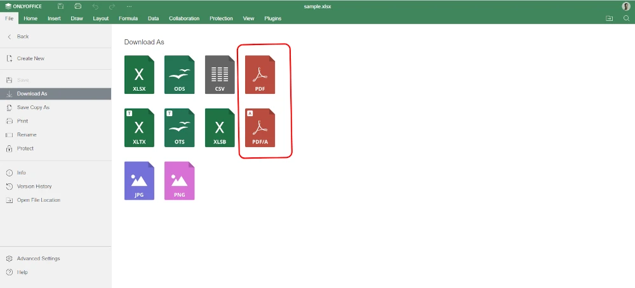Export the sheet as PNG image
Viewport: 635px width, 288px height.
(180, 181)
